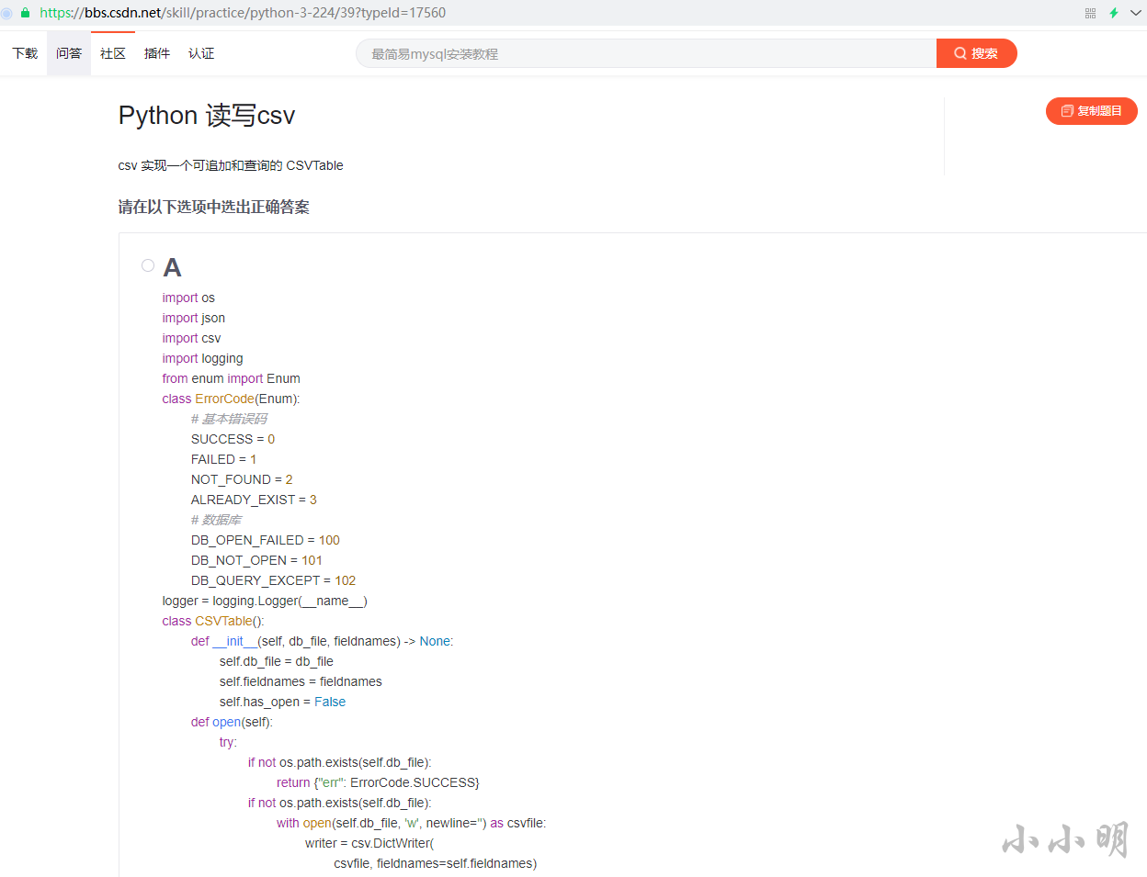
Task: Click the green lightning bolt icon
Action: (1113, 13)
